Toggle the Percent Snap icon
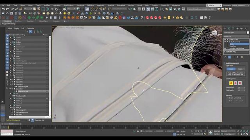250x140 pixels. 100,9
